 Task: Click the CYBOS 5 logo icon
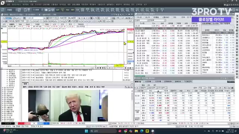click(3, 3)
